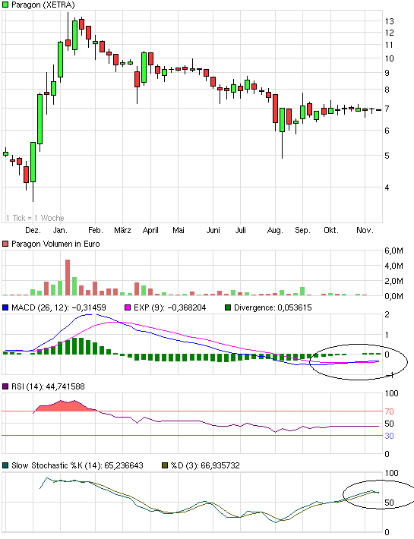
Task: Click the Slow Stochastic %K (14) value label
Action: click(x=77, y=466)
